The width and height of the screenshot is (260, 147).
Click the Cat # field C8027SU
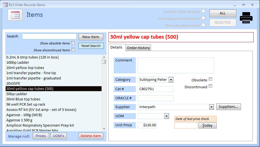tap(156, 89)
